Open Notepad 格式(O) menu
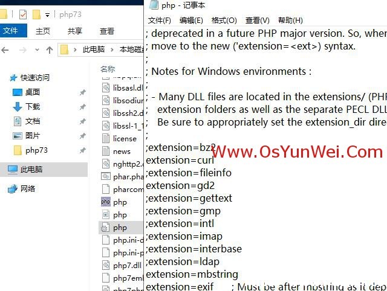Screen dimensions: 387x291 click(x=224, y=20)
